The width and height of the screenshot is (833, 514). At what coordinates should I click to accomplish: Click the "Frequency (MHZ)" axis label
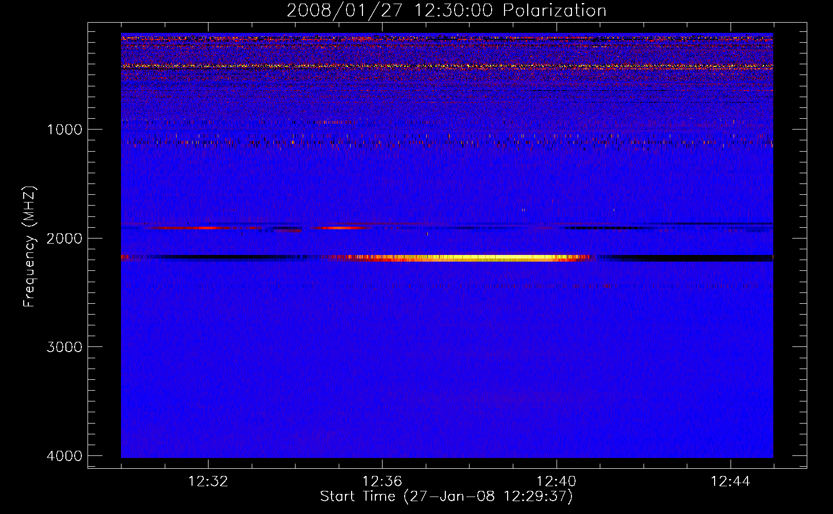pyautogui.click(x=29, y=247)
